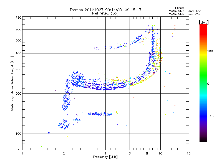Click the x-axis '16' tick label
The height and width of the screenshot is (167, 222).
point(189,153)
